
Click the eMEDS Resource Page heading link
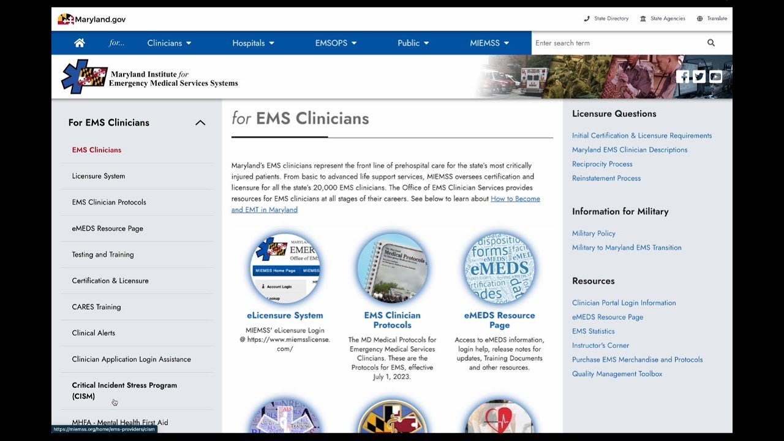499,320
